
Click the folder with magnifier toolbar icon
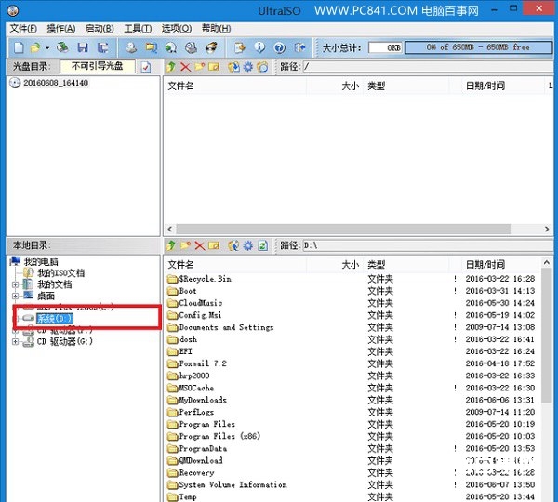[152, 47]
